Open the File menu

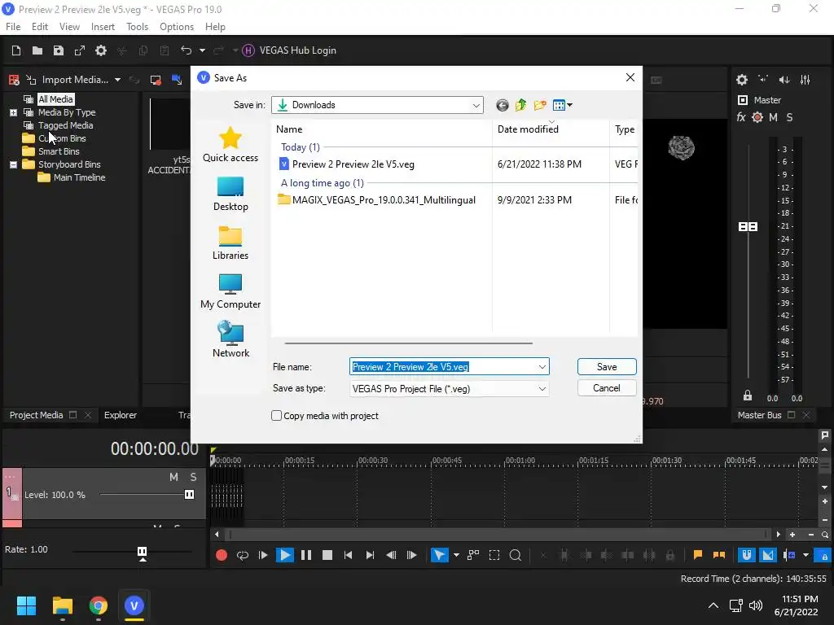tap(13, 27)
